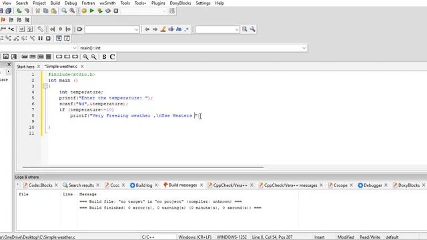This screenshot has height=240, width=427.
Task: Toggle source with the S icon
Action: click(104, 57)
